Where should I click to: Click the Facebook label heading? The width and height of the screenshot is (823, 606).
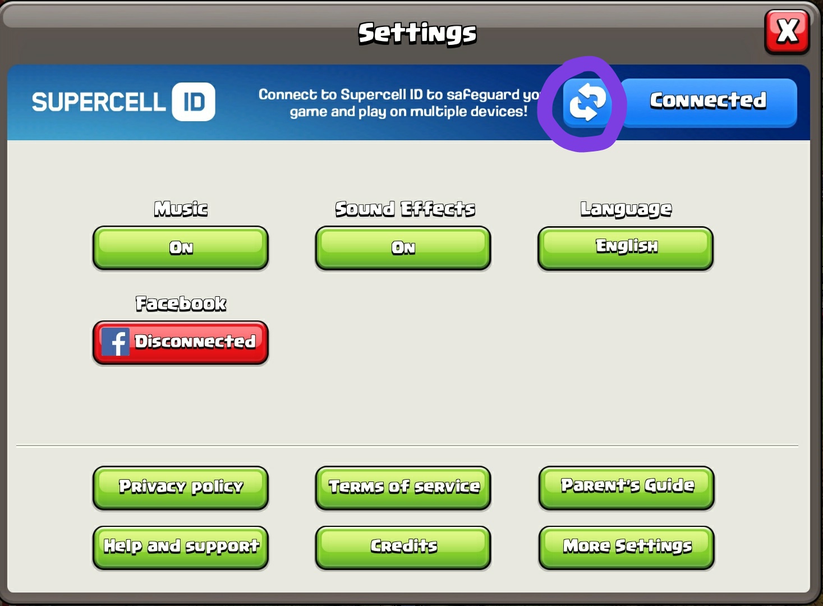181,304
